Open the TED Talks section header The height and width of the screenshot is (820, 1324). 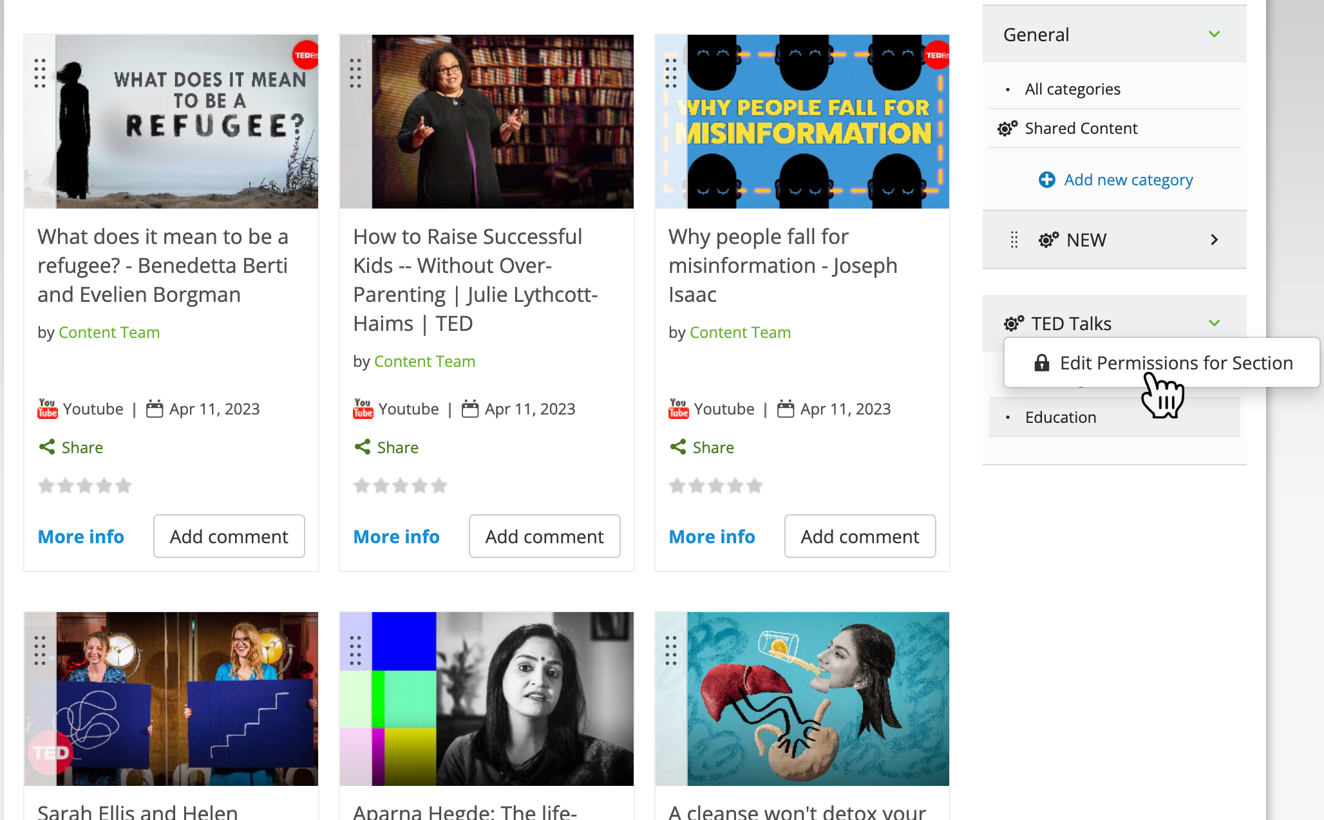pyautogui.click(x=1072, y=323)
